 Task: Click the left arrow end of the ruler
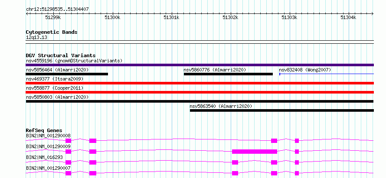27,14
